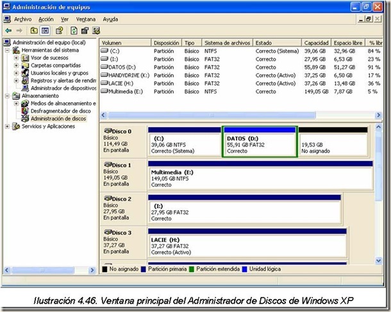Screen dimensions: 391x312
Task: Open the Ventana menu
Action: [86, 19]
